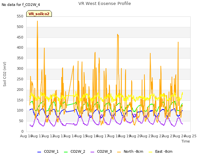Click the 50 y-axis tick label
This screenshot has width=210, height=158.
[21, 121]
